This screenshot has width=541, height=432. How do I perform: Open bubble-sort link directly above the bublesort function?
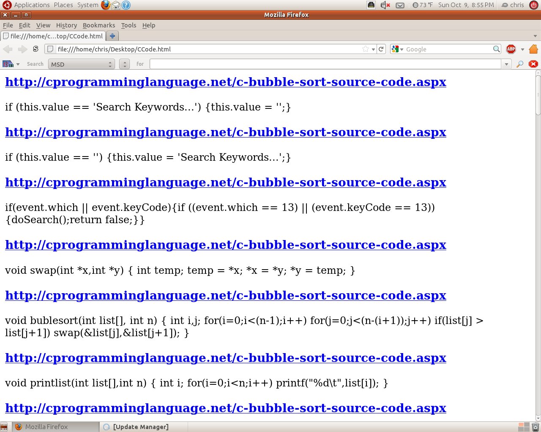(226, 296)
